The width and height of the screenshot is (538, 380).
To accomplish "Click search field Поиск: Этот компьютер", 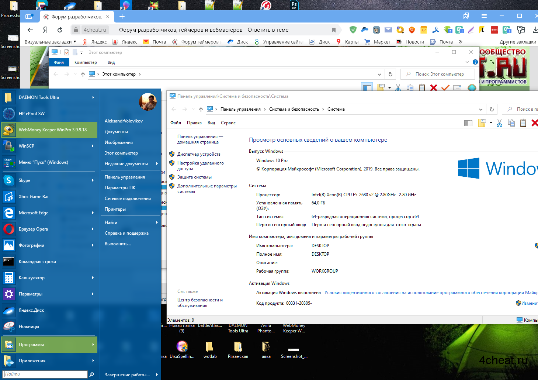I will (x=438, y=74).
